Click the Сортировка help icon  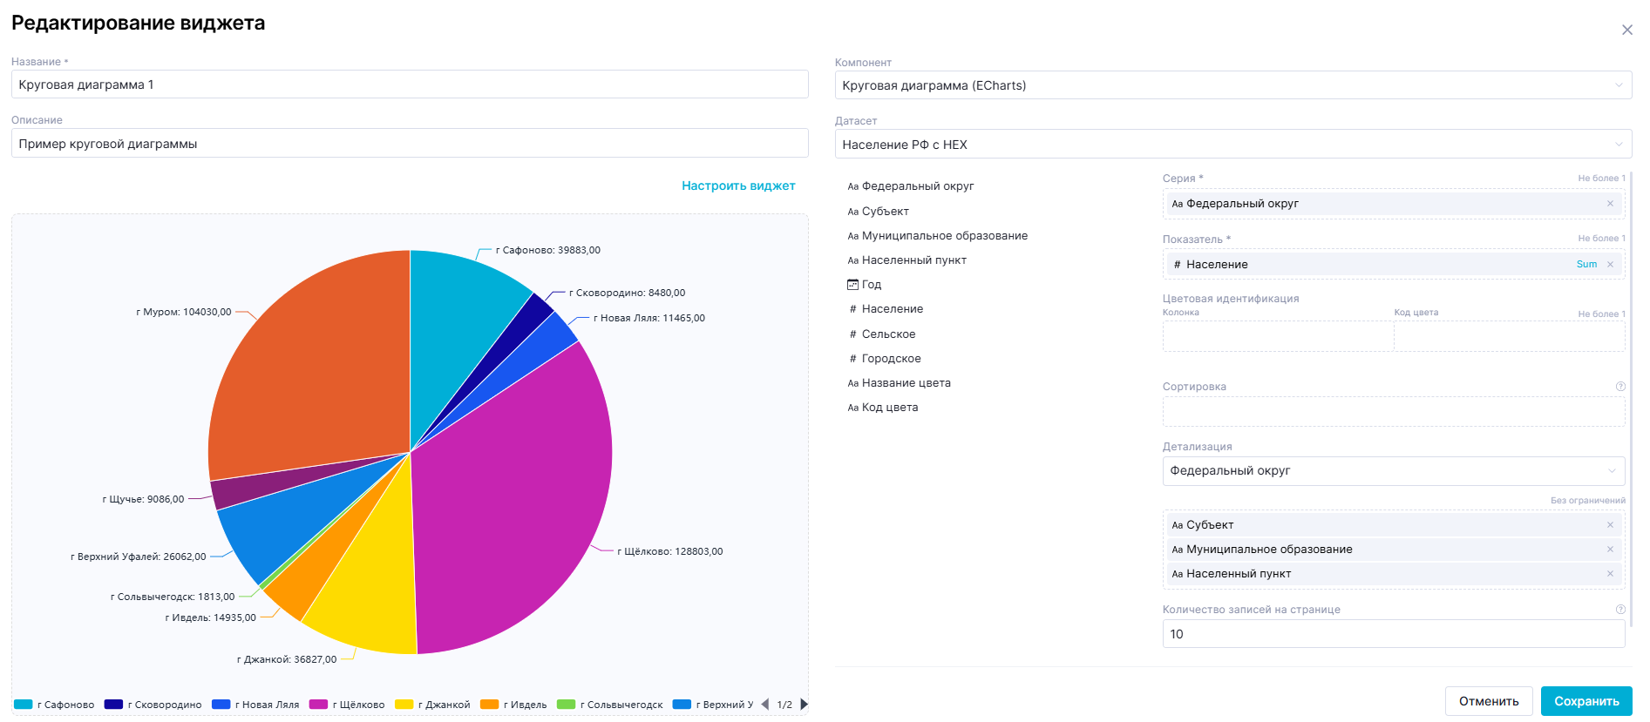(x=1620, y=387)
